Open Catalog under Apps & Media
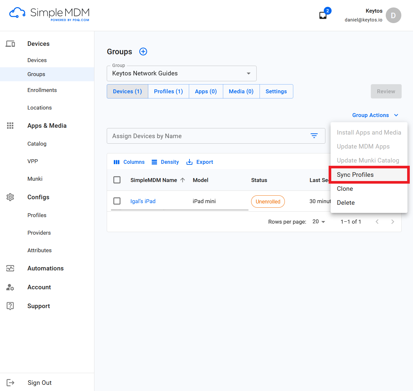This screenshot has width=413, height=391. pos(37,144)
